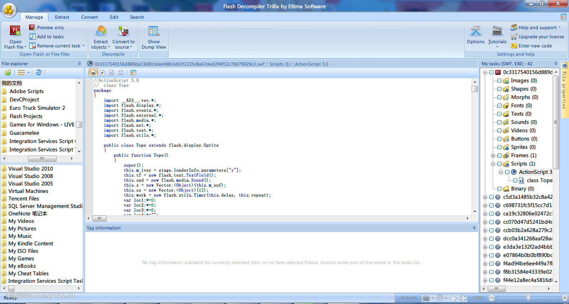Click the Open Flash file icon
The height and width of the screenshot is (304, 569).
(x=15, y=31)
